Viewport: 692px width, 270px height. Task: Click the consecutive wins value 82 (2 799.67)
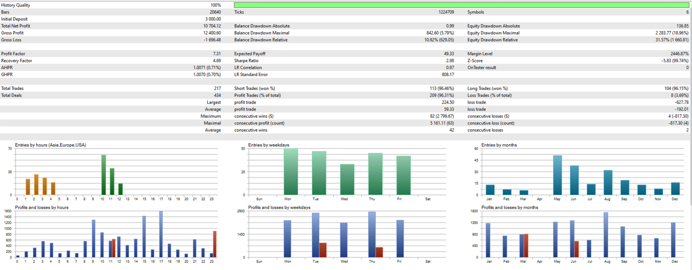coord(442,116)
